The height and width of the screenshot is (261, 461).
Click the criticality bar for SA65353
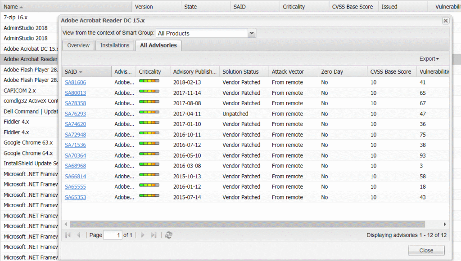pyautogui.click(x=149, y=195)
